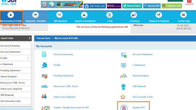Open Account Summary link in My Accounts
This screenshot has height=110, width=196.
click(63, 55)
